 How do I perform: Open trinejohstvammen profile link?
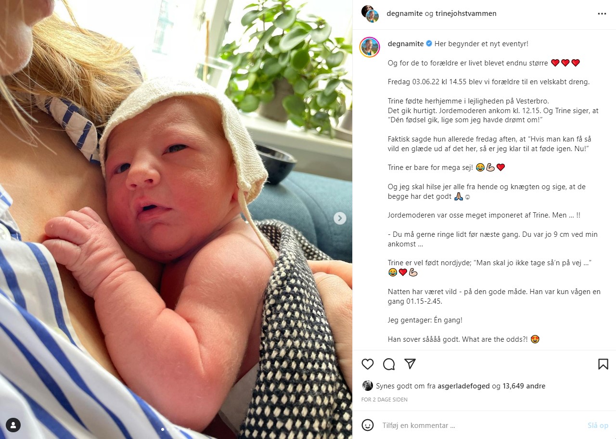(466, 13)
